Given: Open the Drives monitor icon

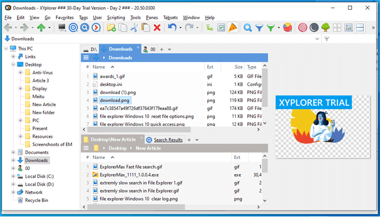Looking at the screenshot, I should pos(62,28).
